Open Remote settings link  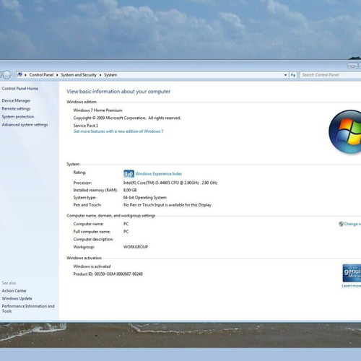pyautogui.click(x=16, y=109)
